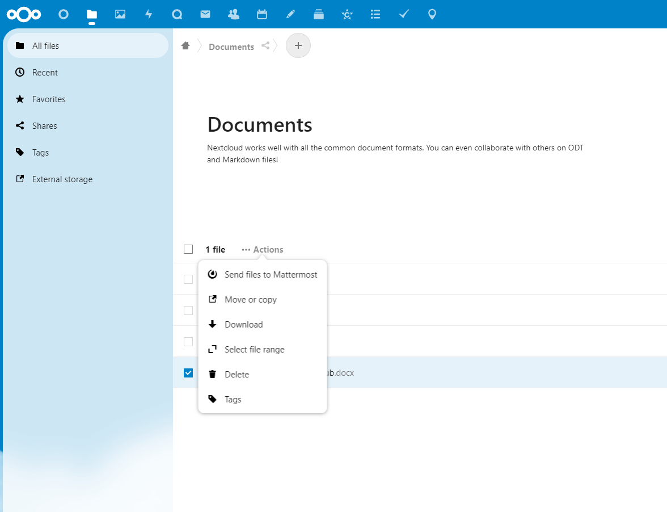
Task: Go to External storage in sidebar
Action: pos(61,179)
